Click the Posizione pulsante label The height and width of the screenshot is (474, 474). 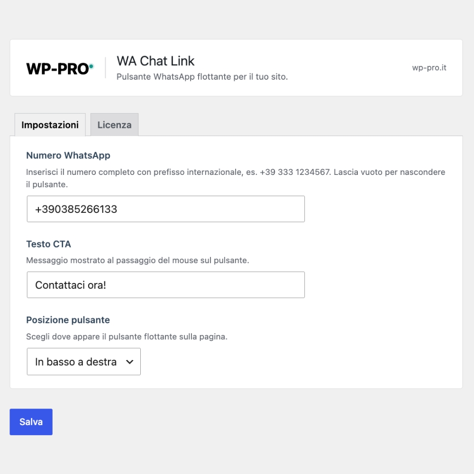pyautogui.click(x=68, y=320)
